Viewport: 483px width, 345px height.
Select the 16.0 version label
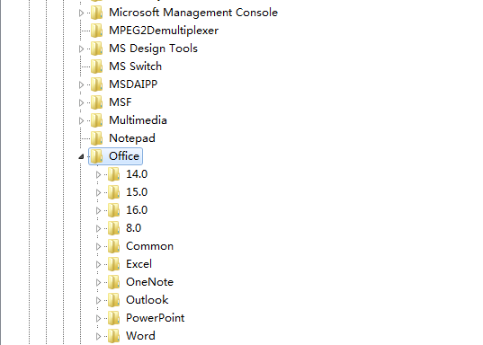137,210
